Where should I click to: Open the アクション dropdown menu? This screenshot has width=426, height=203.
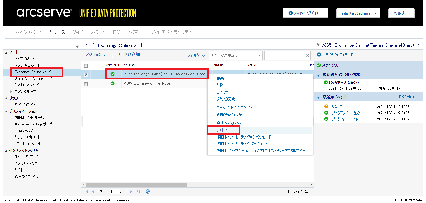click(x=96, y=54)
